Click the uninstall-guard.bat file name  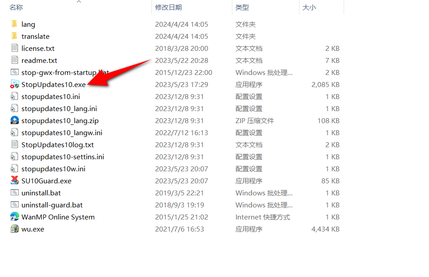tap(52, 205)
